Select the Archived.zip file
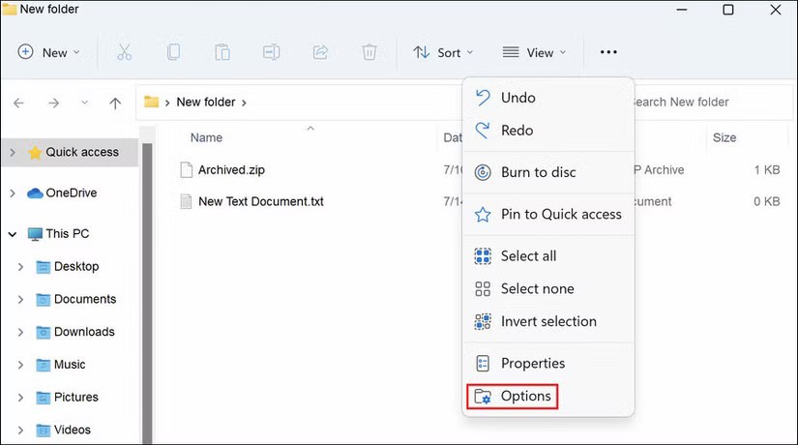 (231, 170)
